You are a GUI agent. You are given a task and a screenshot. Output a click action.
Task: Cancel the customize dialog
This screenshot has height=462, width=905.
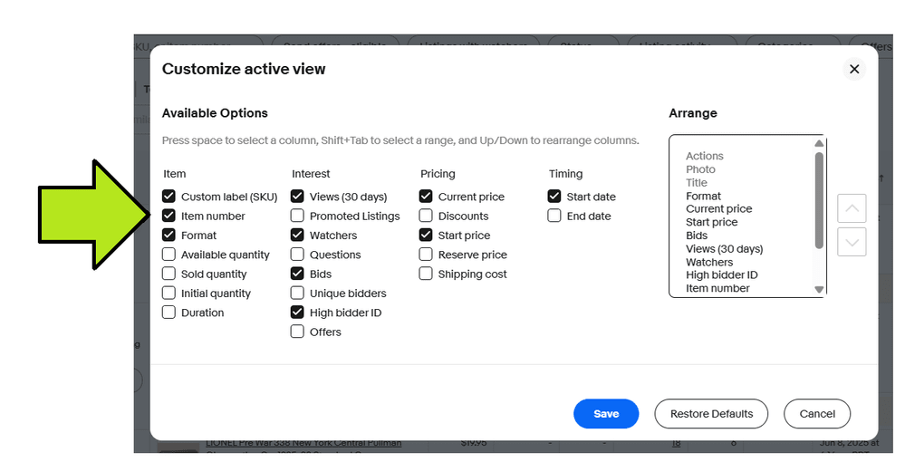(x=817, y=413)
